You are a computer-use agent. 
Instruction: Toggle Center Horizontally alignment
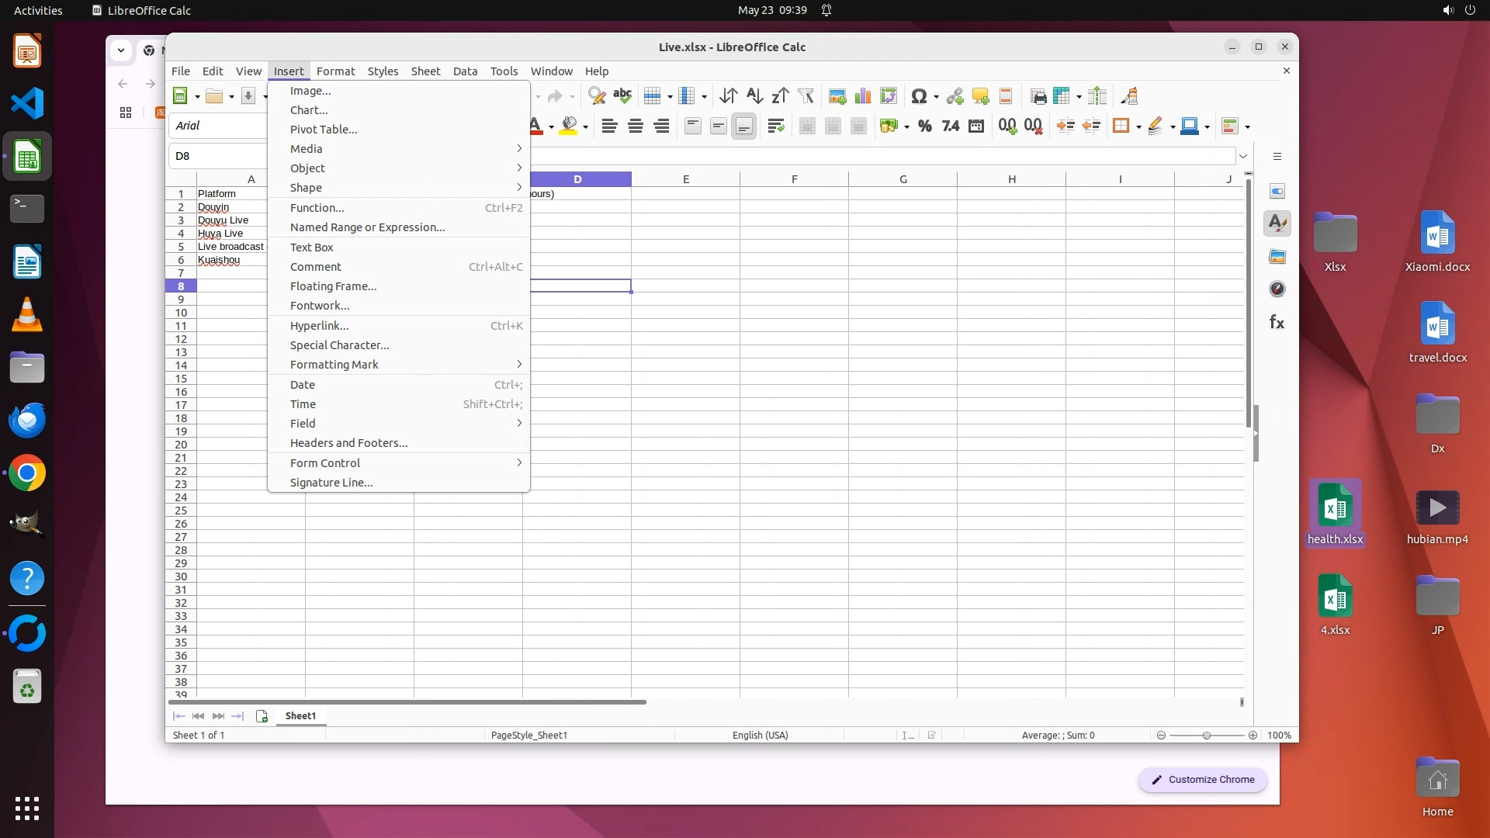click(x=636, y=126)
